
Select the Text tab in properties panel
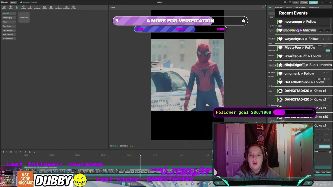pyautogui.click(x=270, y=7)
